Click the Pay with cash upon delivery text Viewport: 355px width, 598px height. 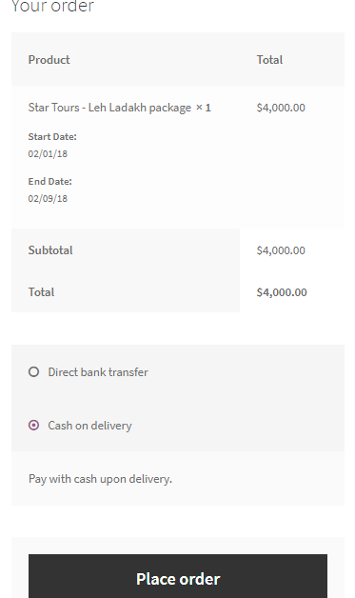click(100, 479)
